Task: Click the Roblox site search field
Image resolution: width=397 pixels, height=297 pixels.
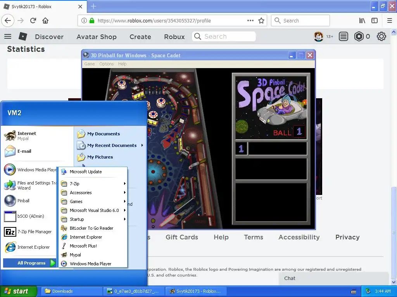Action: [x=224, y=36]
